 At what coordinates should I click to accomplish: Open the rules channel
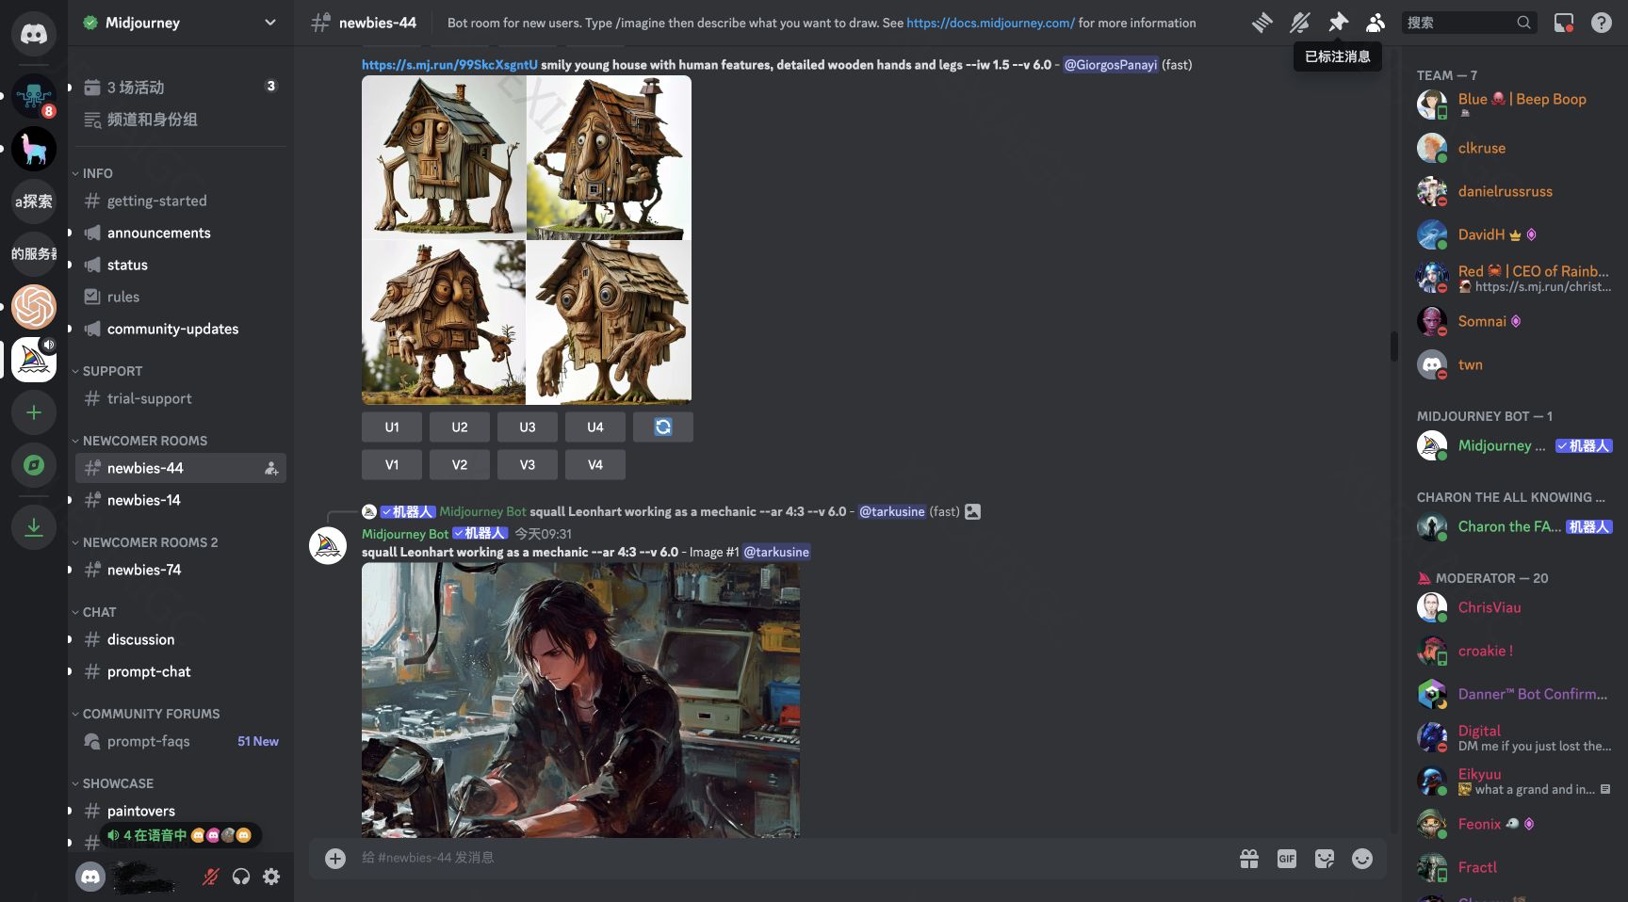tap(181, 297)
